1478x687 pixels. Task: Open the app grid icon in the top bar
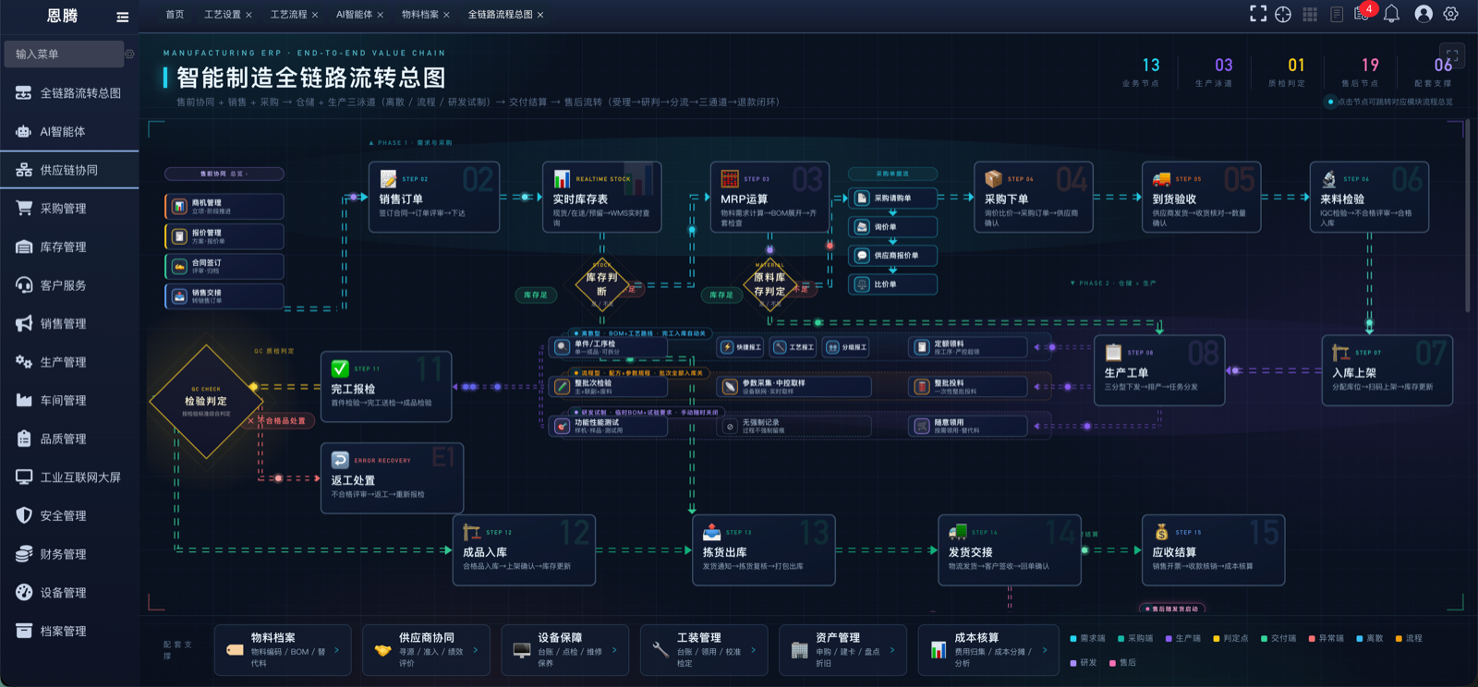(x=1310, y=14)
